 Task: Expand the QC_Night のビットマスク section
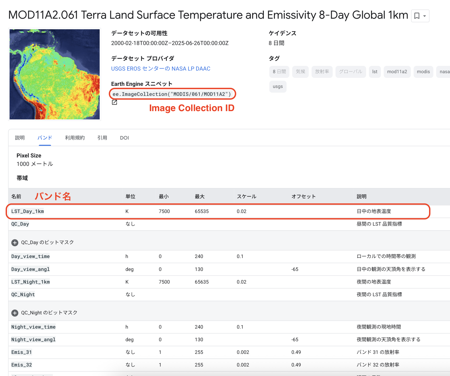tap(15, 313)
